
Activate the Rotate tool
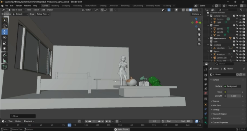click(5, 37)
